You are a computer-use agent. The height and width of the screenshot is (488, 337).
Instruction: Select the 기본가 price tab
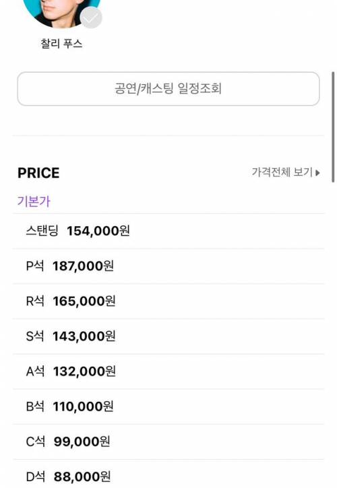[33, 201]
